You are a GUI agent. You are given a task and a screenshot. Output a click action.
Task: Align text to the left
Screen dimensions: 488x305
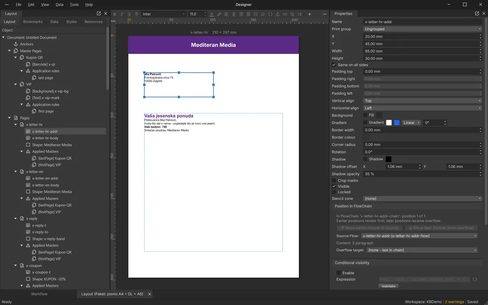point(226,14)
